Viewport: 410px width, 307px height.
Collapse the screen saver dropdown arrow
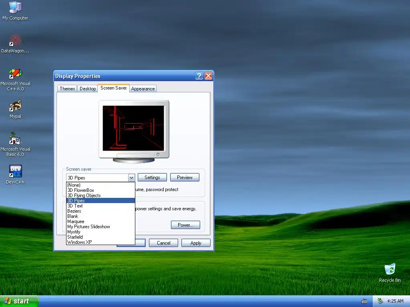pos(131,178)
